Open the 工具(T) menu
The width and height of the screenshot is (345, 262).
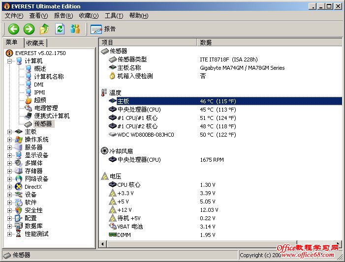(x=114, y=16)
